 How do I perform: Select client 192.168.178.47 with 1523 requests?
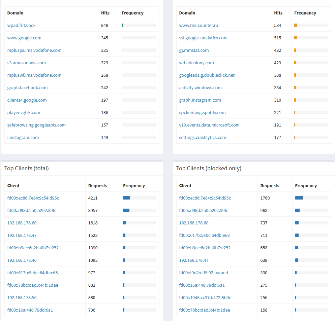[x=22, y=235]
